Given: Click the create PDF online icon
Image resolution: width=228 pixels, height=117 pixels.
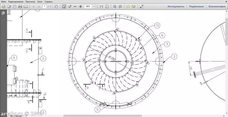Looking at the screenshot, I should [x=4, y=7].
